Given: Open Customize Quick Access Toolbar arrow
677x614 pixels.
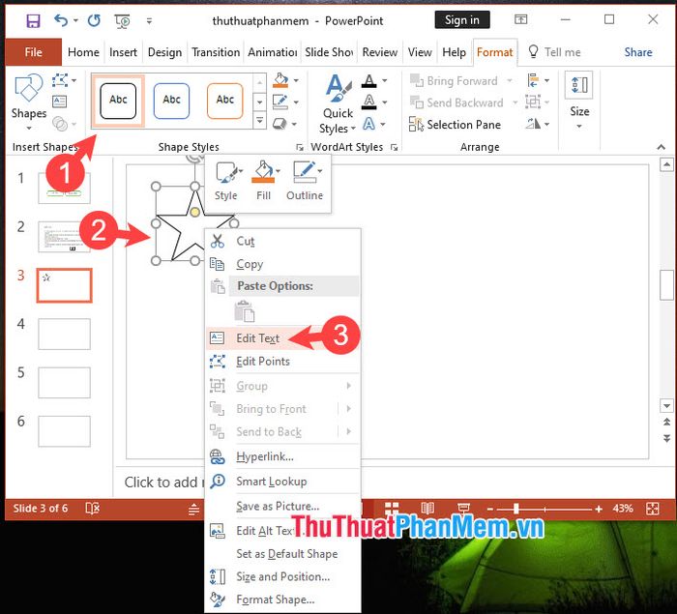Looking at the screenshot, I should pyautogui.click(x=149, y=20).
